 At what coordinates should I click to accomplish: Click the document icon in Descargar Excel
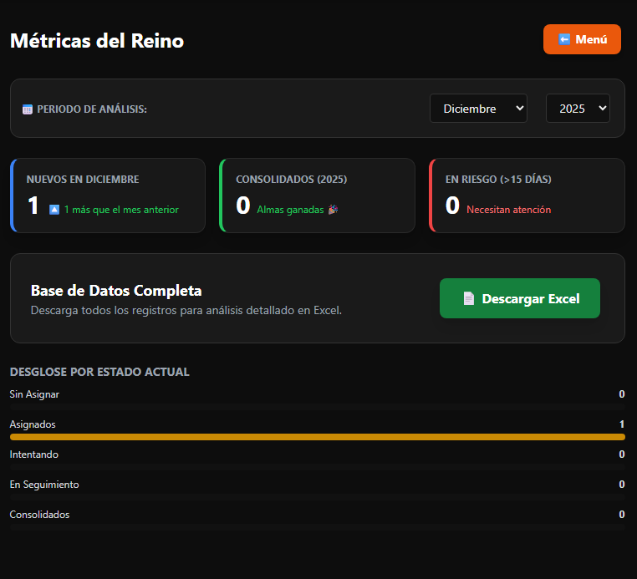click(x=469, y=298)
